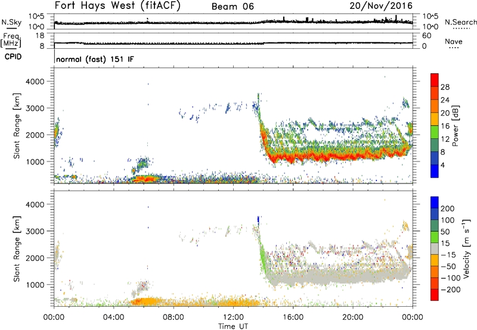Select the 'Beam 06' heading

pyautogui.click(x=233, y=7)
